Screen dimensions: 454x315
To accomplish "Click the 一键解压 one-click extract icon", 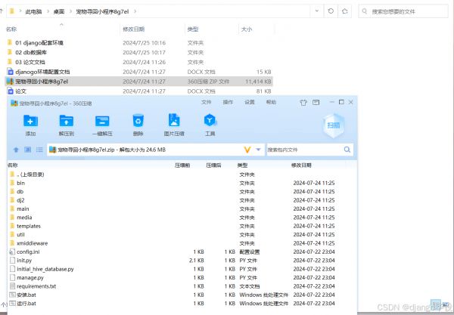I will (x=103, y=122).
